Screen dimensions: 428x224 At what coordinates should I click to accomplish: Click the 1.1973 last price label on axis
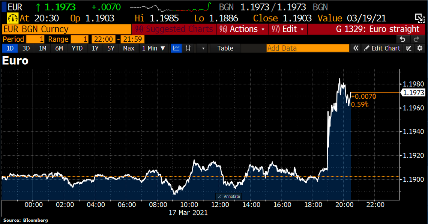[413, 93]
